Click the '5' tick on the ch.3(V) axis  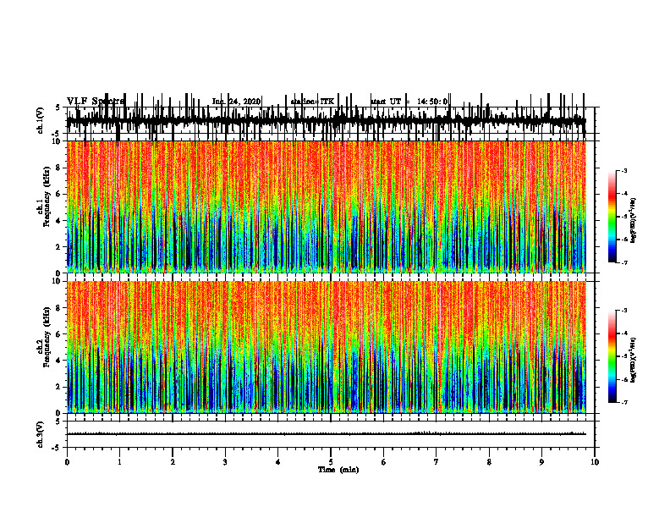(58, 422)
